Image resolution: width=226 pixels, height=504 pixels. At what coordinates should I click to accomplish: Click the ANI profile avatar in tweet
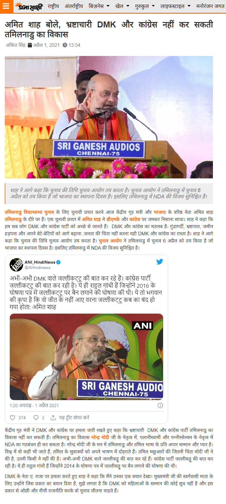[x=16, y=265]
